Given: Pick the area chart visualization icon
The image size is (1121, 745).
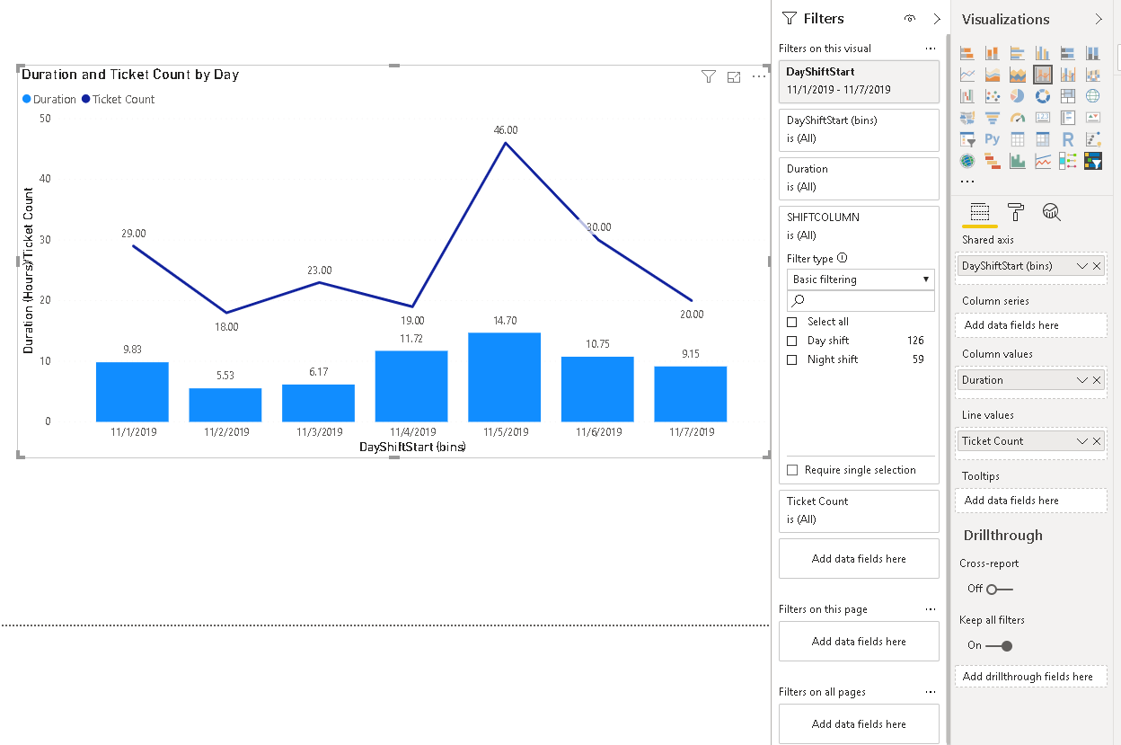Looking at the screenshot, I should (993, 75).
